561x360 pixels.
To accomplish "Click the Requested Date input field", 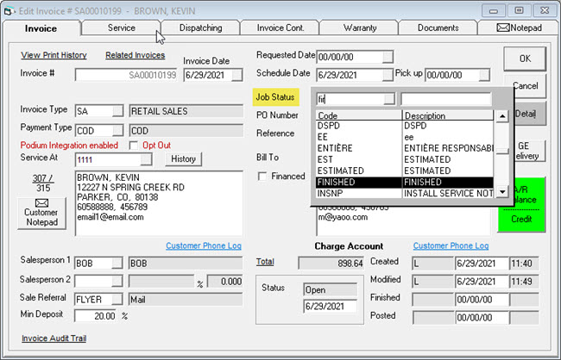I will (x=350, y=57).
